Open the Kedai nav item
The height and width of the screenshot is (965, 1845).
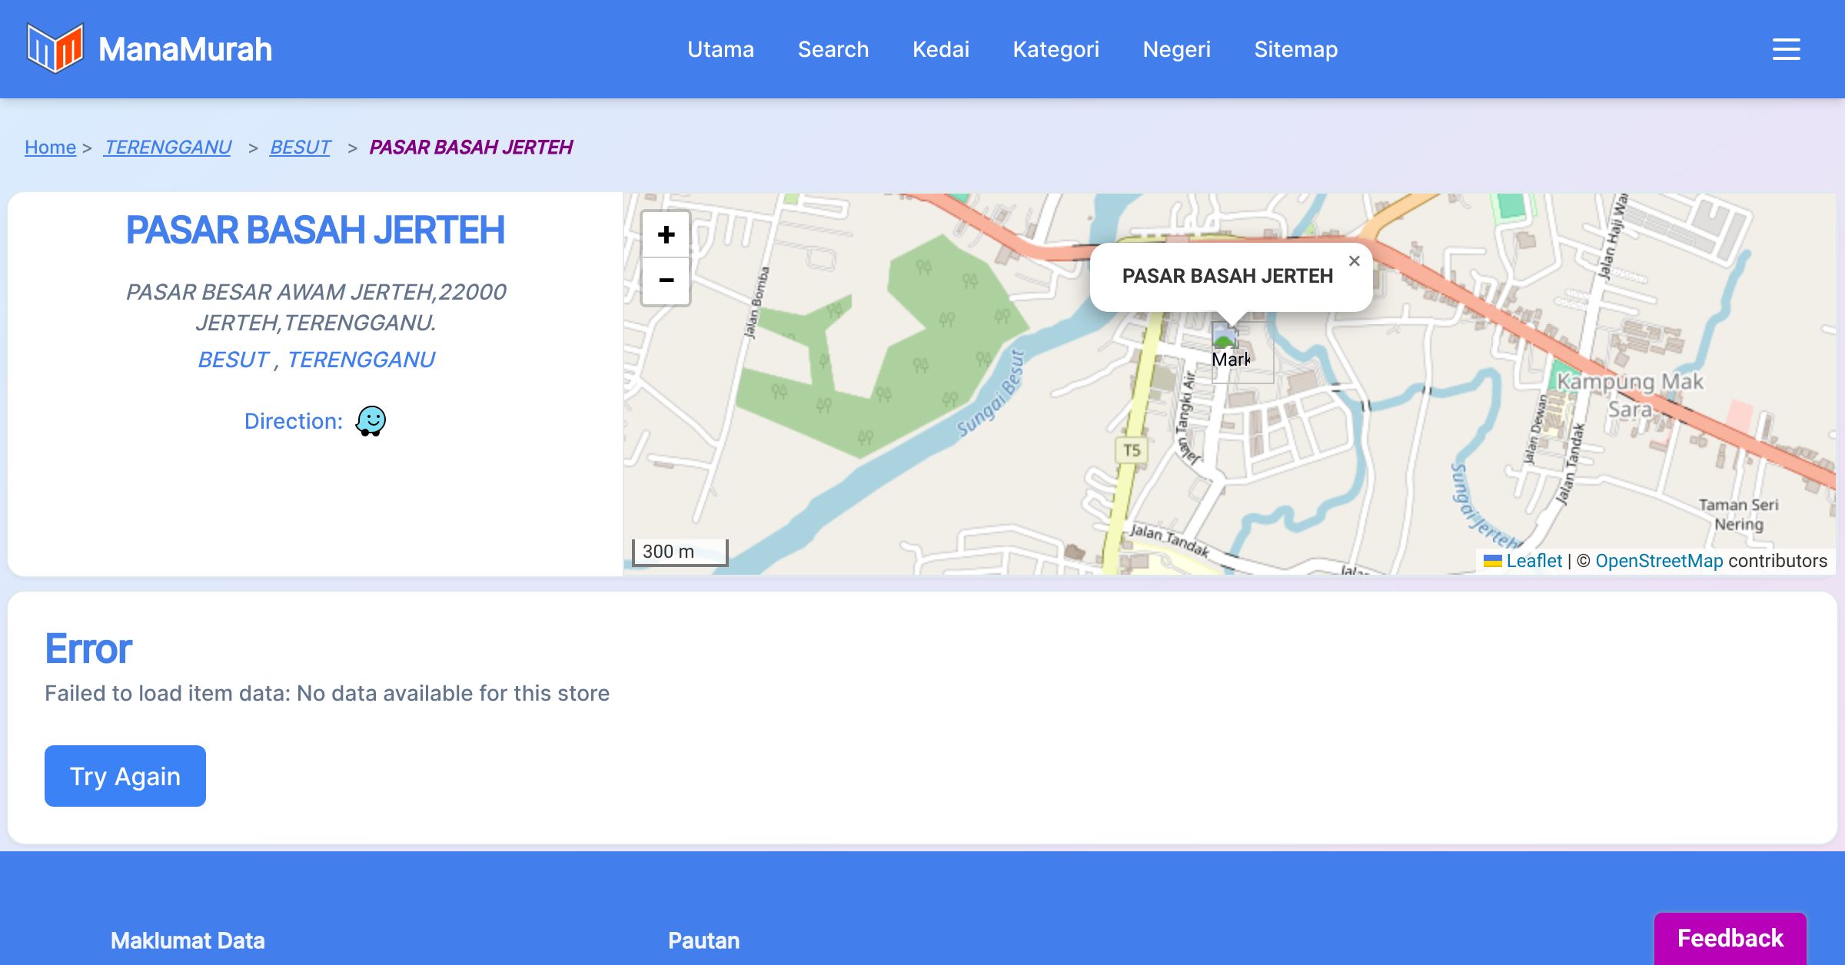(x=940, y=49)
